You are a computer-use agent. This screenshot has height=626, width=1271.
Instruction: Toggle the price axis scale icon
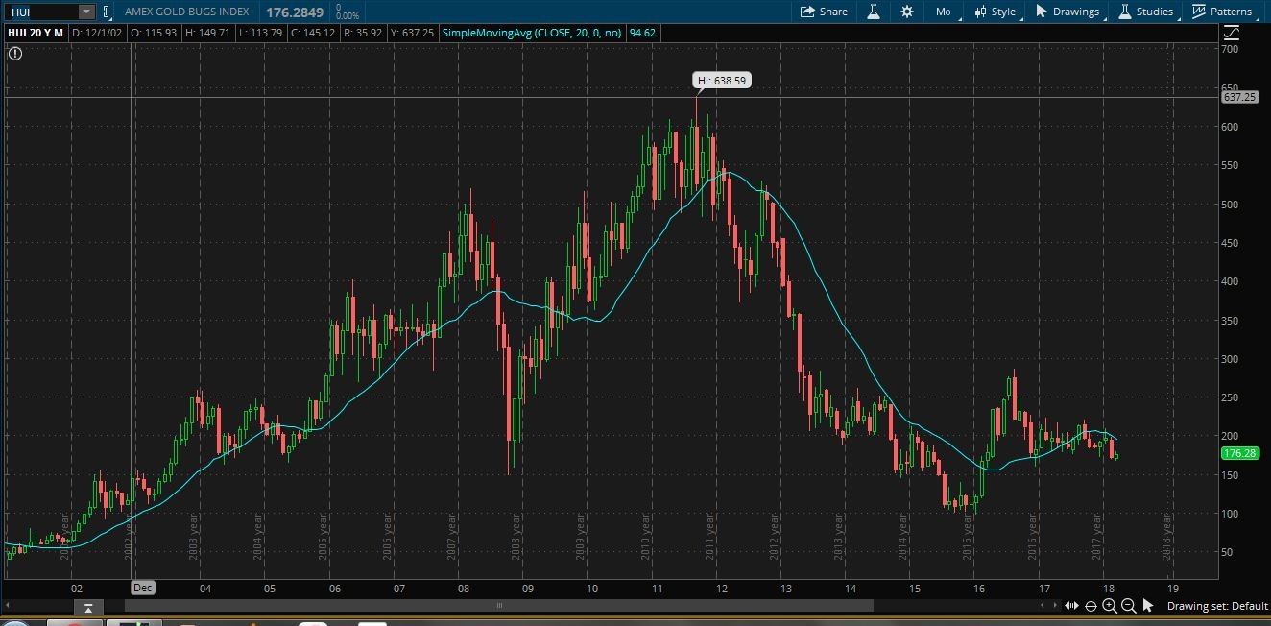coord(1230,33)
